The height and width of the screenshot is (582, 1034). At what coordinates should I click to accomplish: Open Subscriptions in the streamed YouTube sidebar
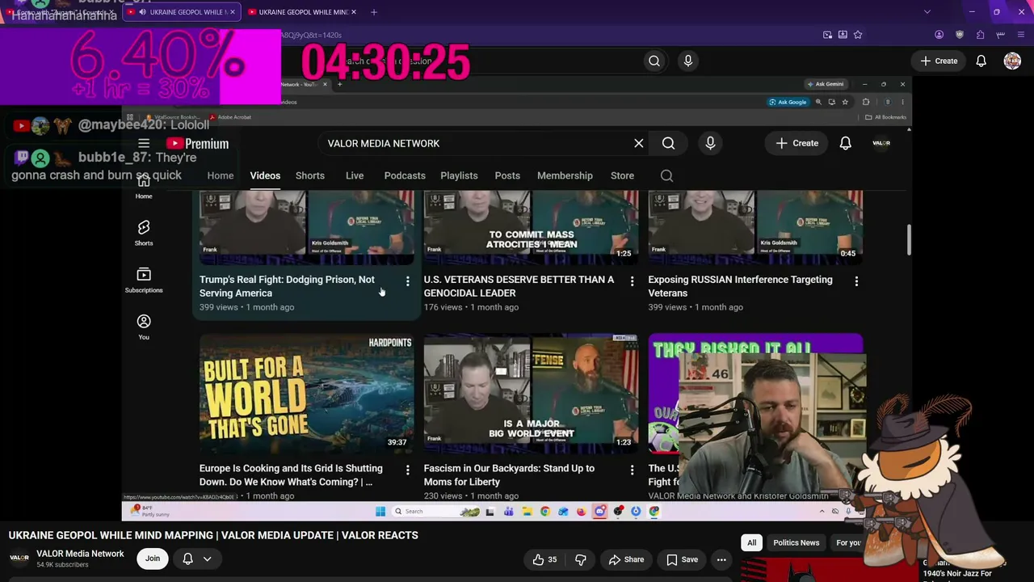click(144, 280)
